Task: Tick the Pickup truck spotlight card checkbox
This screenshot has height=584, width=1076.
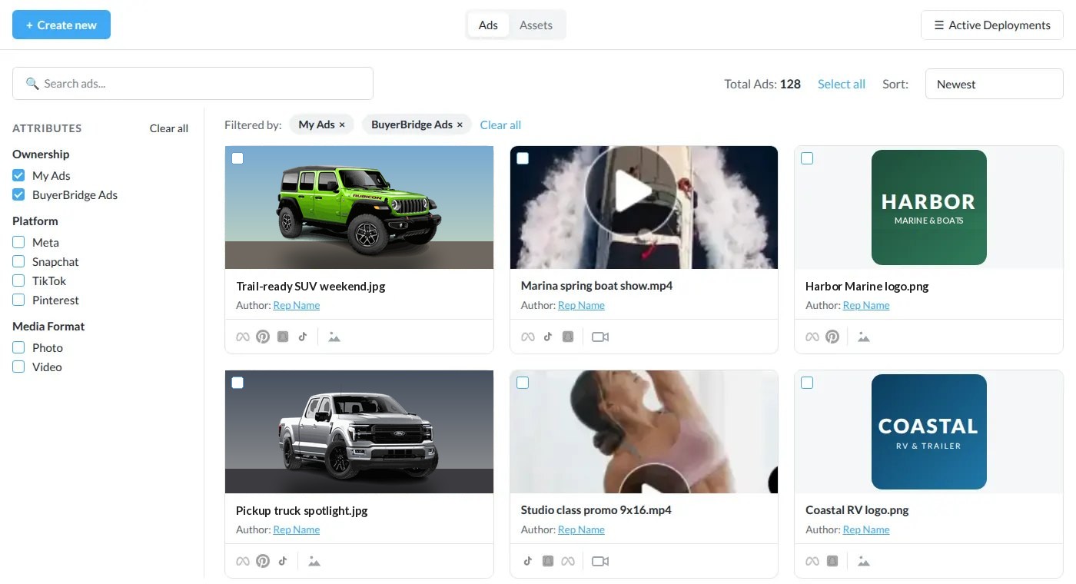Action: click(x=237, y=383)
